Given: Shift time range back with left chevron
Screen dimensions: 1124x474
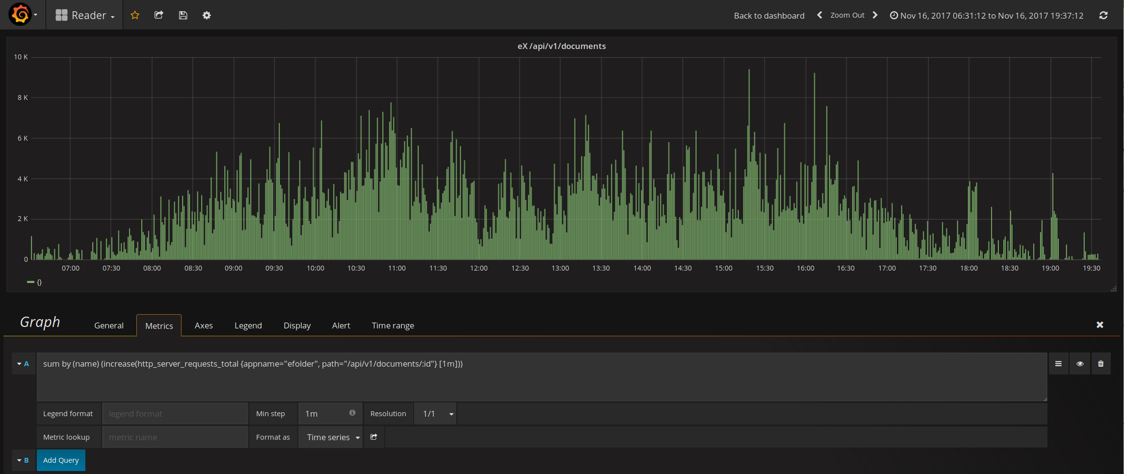Looking at the screenshot, I should coord(819,15).
